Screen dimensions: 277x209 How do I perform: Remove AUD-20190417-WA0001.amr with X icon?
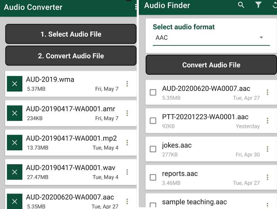click(x=15, y=113)
